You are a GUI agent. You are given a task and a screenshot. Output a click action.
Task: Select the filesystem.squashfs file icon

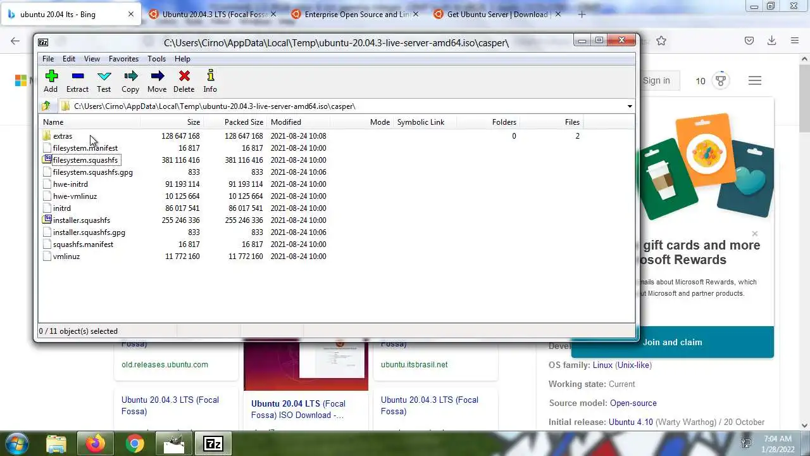[47, 160]
